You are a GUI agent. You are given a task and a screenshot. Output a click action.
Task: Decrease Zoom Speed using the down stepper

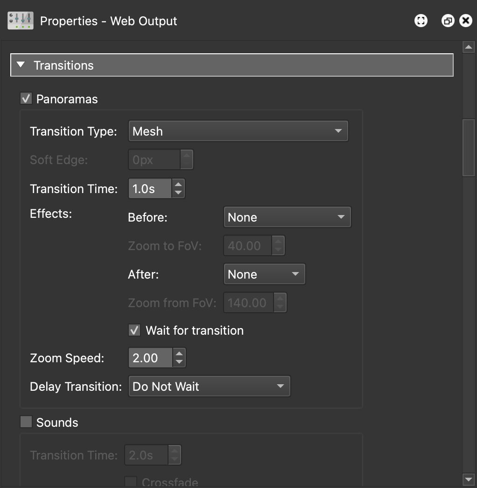179,362
